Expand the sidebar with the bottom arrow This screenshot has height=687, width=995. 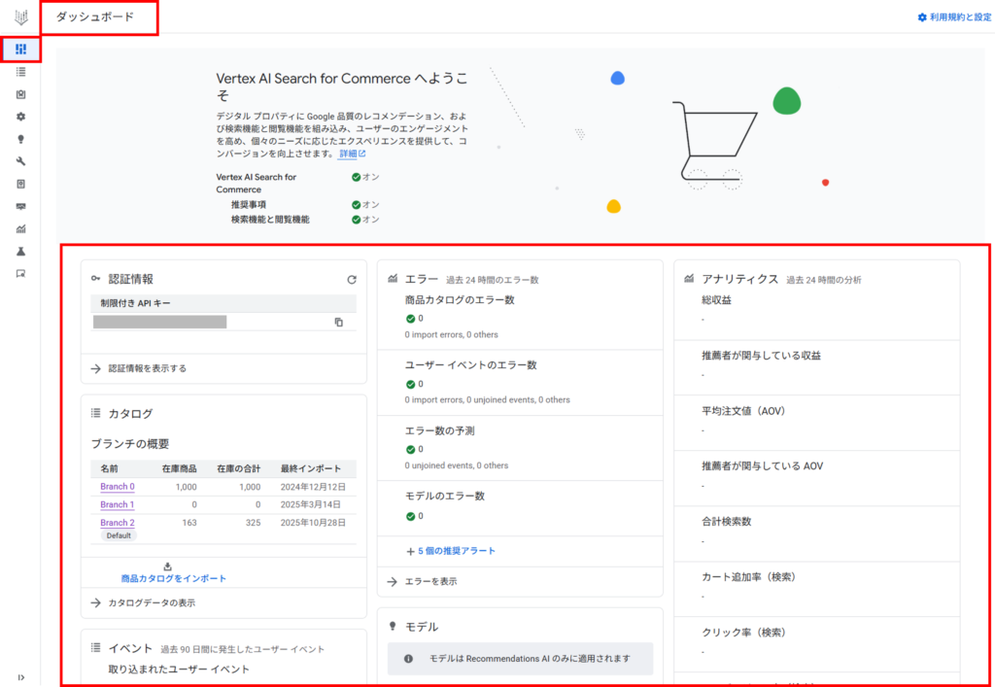point(21,677)
